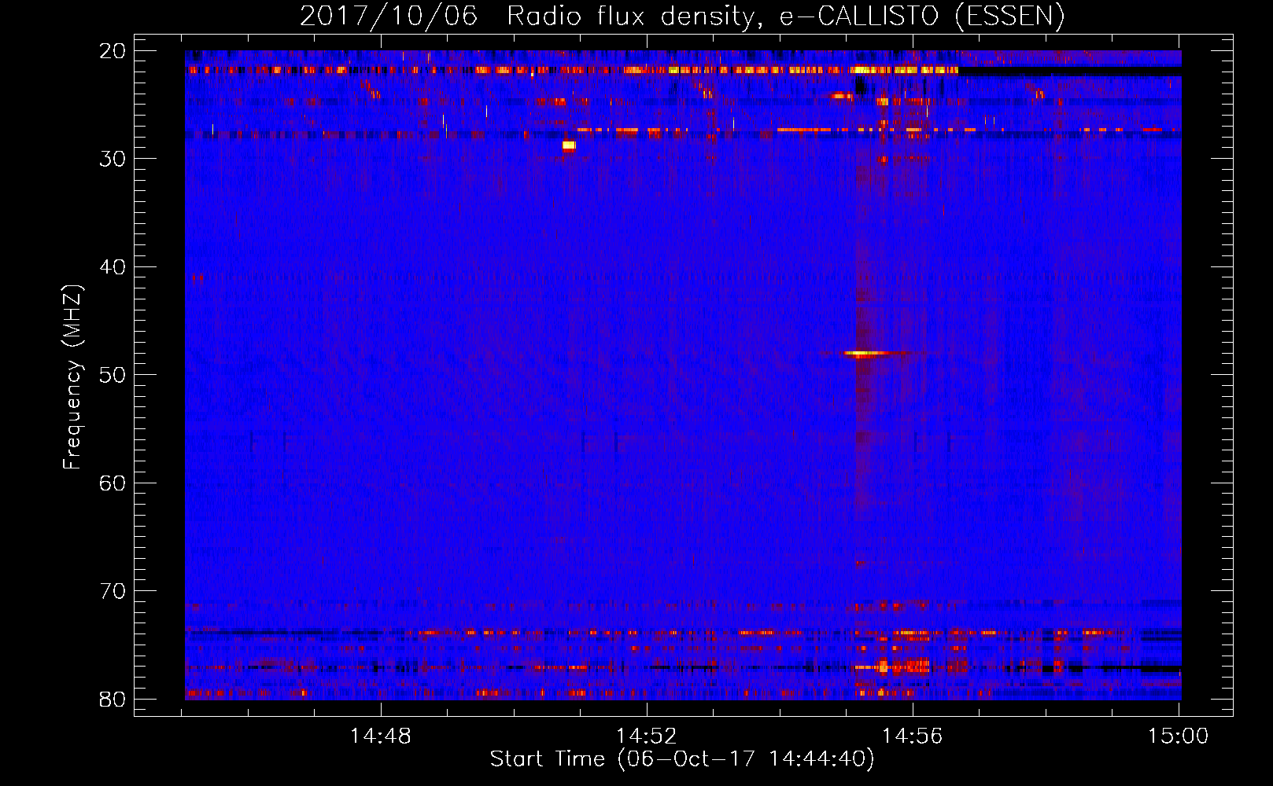The width and height of the screenshot is (1273, 786).
Task: Click the 50 MHz frequency tick label
Action: (113, 375)
